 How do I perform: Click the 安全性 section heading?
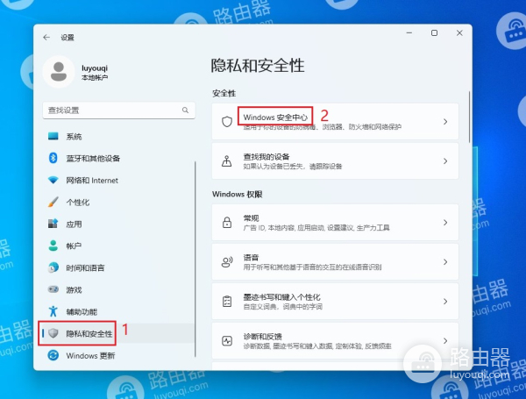(224, 93)
